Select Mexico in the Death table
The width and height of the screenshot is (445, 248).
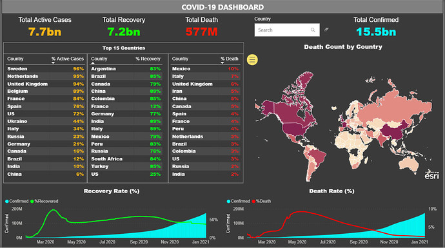coord(181,68)
